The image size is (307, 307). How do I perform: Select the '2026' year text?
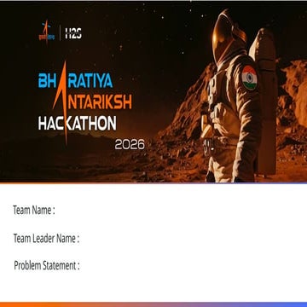(x=130, y=145)
